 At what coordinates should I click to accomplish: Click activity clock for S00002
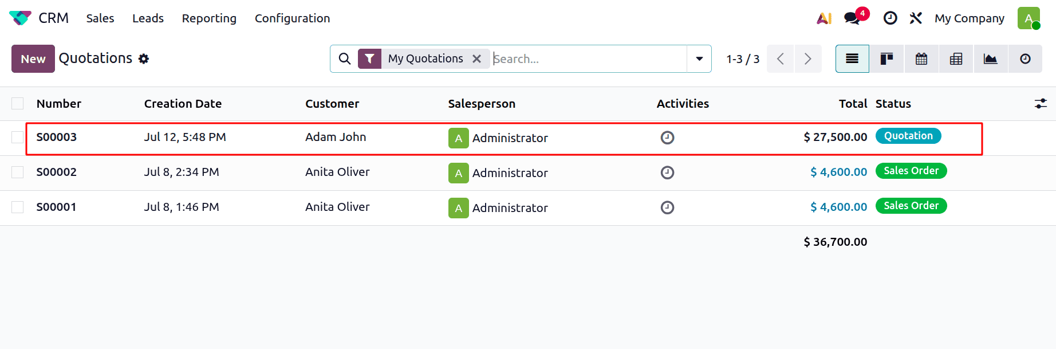pos(667,172)
